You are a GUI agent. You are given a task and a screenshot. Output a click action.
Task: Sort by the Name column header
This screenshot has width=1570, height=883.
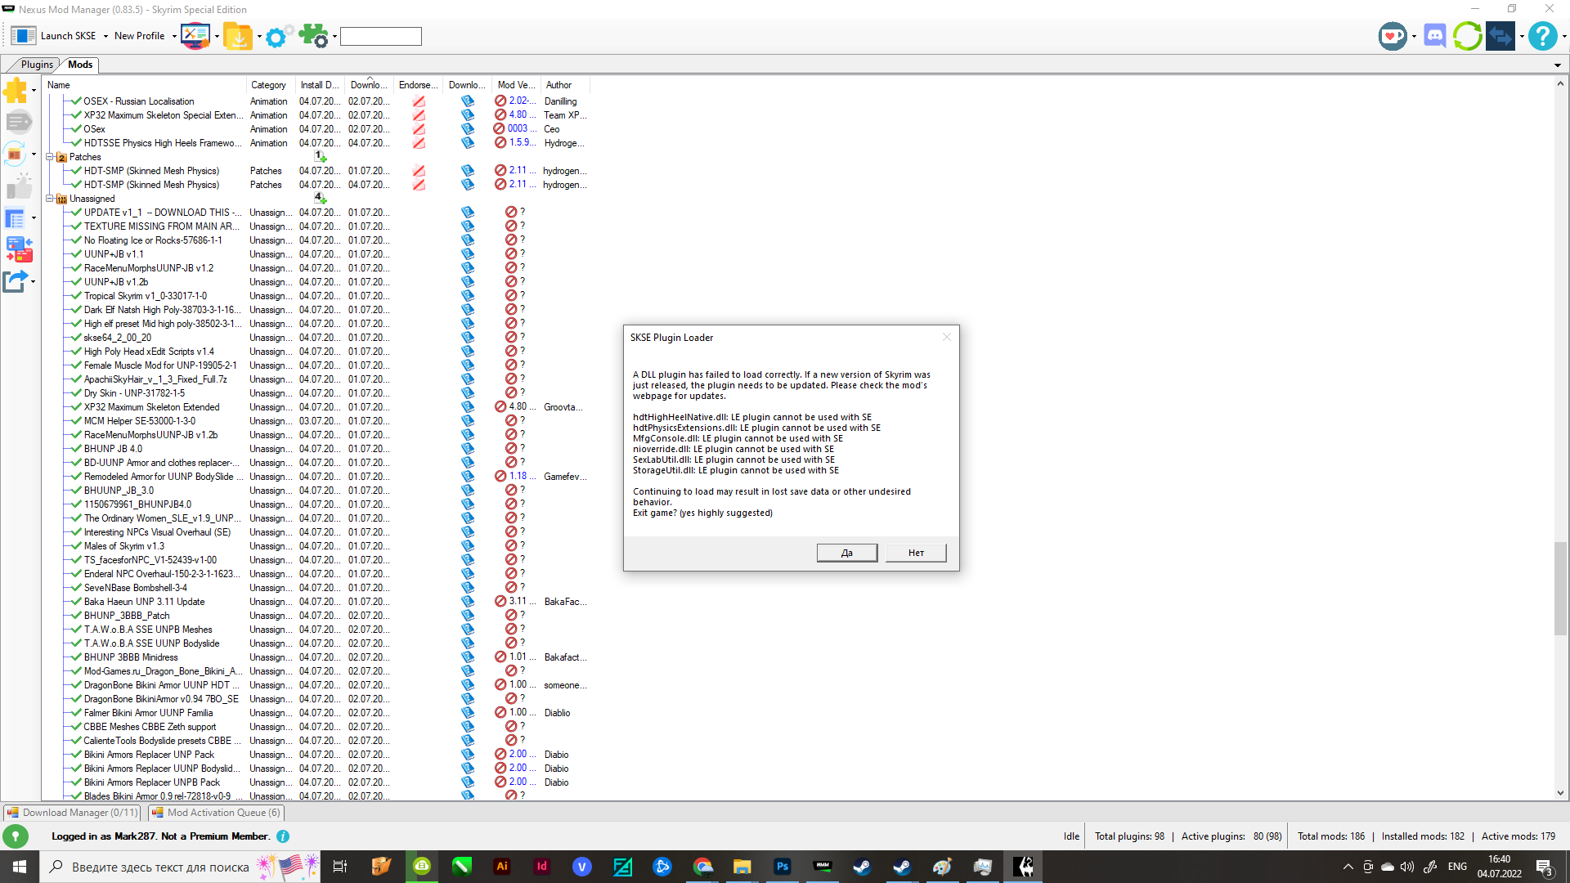145,85
